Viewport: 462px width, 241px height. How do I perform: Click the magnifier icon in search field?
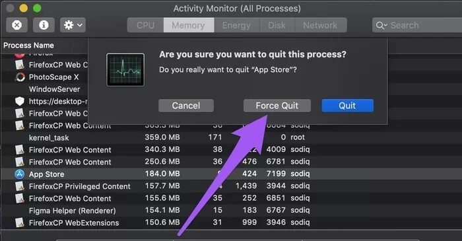click(x=381, y=26)
